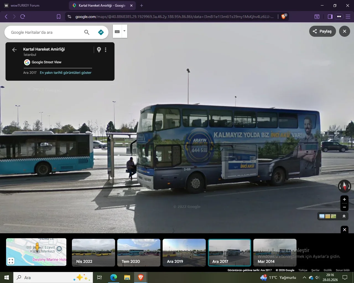Expand the minimap with the fullscreen icon
Viewport: 354px width, 283px height.
pyautogui.click(x=11, y=261)
